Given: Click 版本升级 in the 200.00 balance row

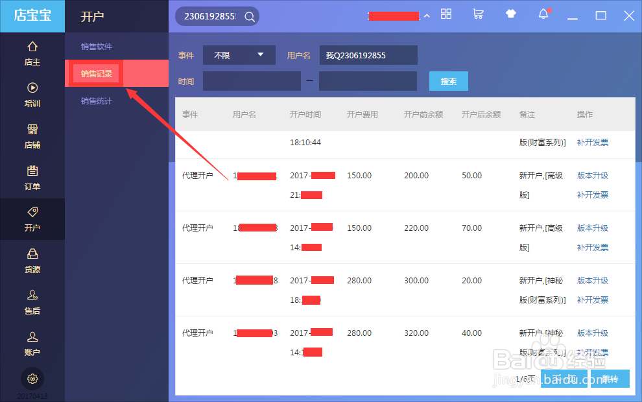Looking at the screenshot, I should pyautogui.click(x=593, y=176).
